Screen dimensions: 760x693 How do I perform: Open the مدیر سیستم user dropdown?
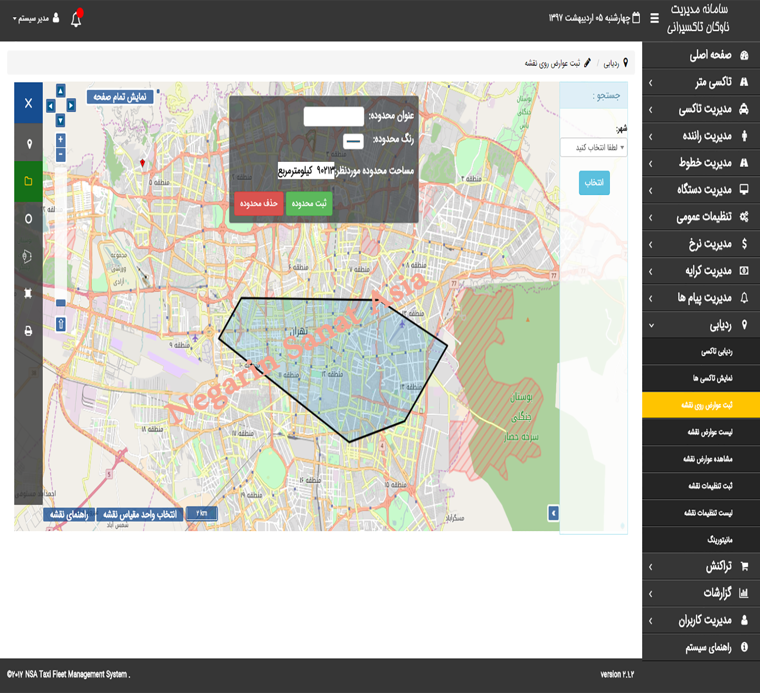click(36, 19)
